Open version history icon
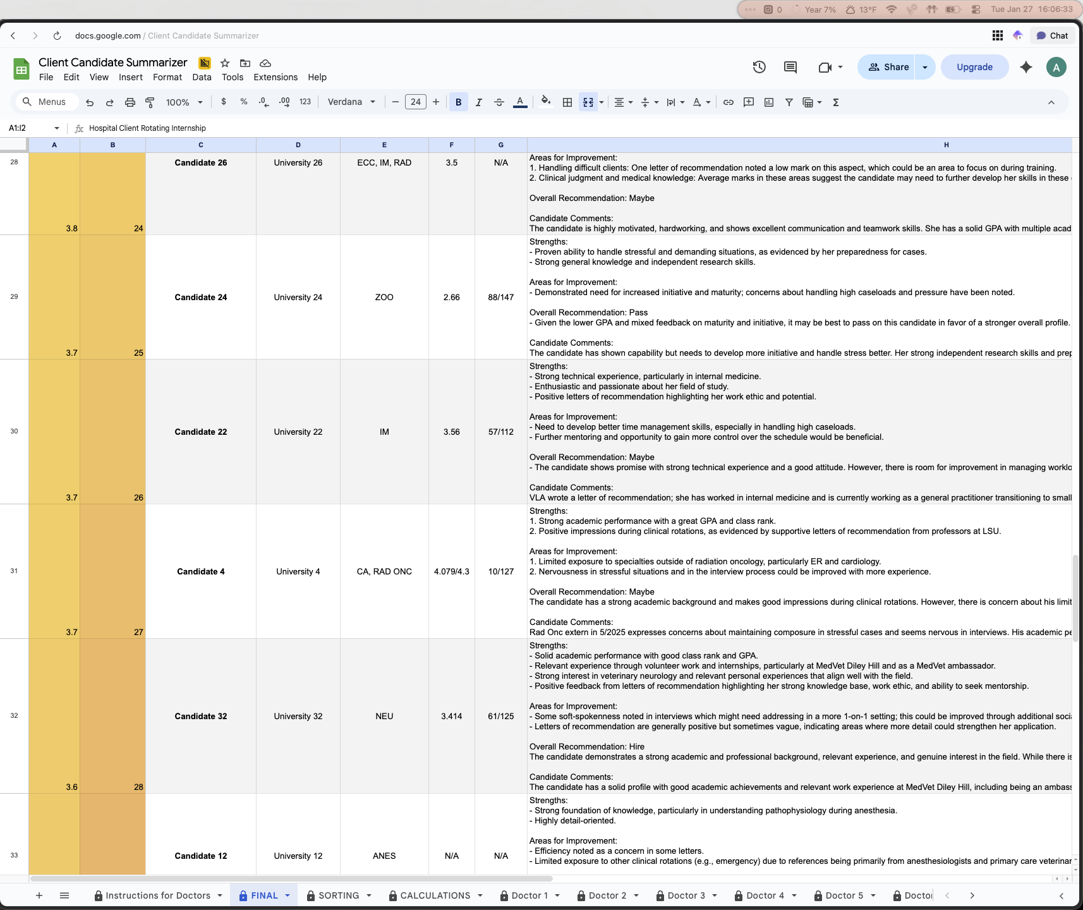Image resolution: width=1083 pixels, height=910 pixels. tap(759, 67)
